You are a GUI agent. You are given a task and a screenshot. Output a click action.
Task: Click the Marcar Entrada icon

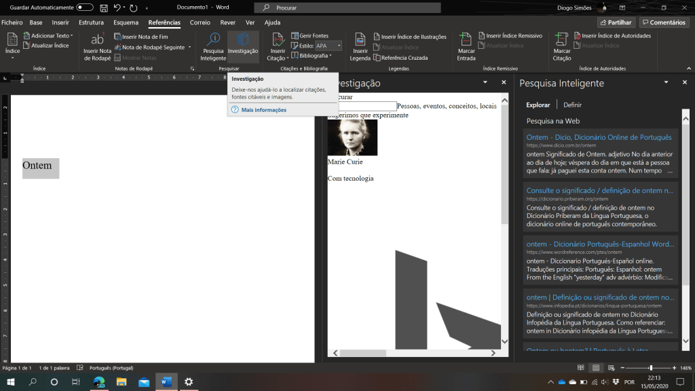[x=466, y=40]
